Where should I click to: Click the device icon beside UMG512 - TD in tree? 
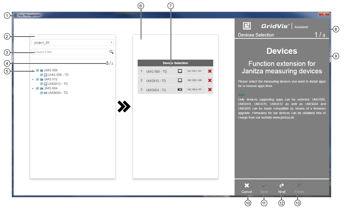(x=46, y=83)
